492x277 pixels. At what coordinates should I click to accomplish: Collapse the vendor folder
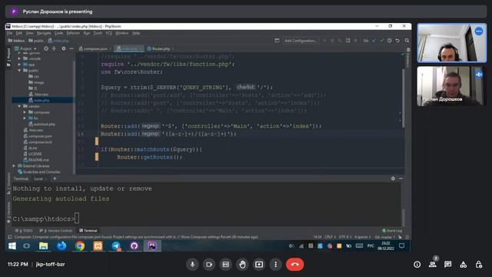(19, 106)
